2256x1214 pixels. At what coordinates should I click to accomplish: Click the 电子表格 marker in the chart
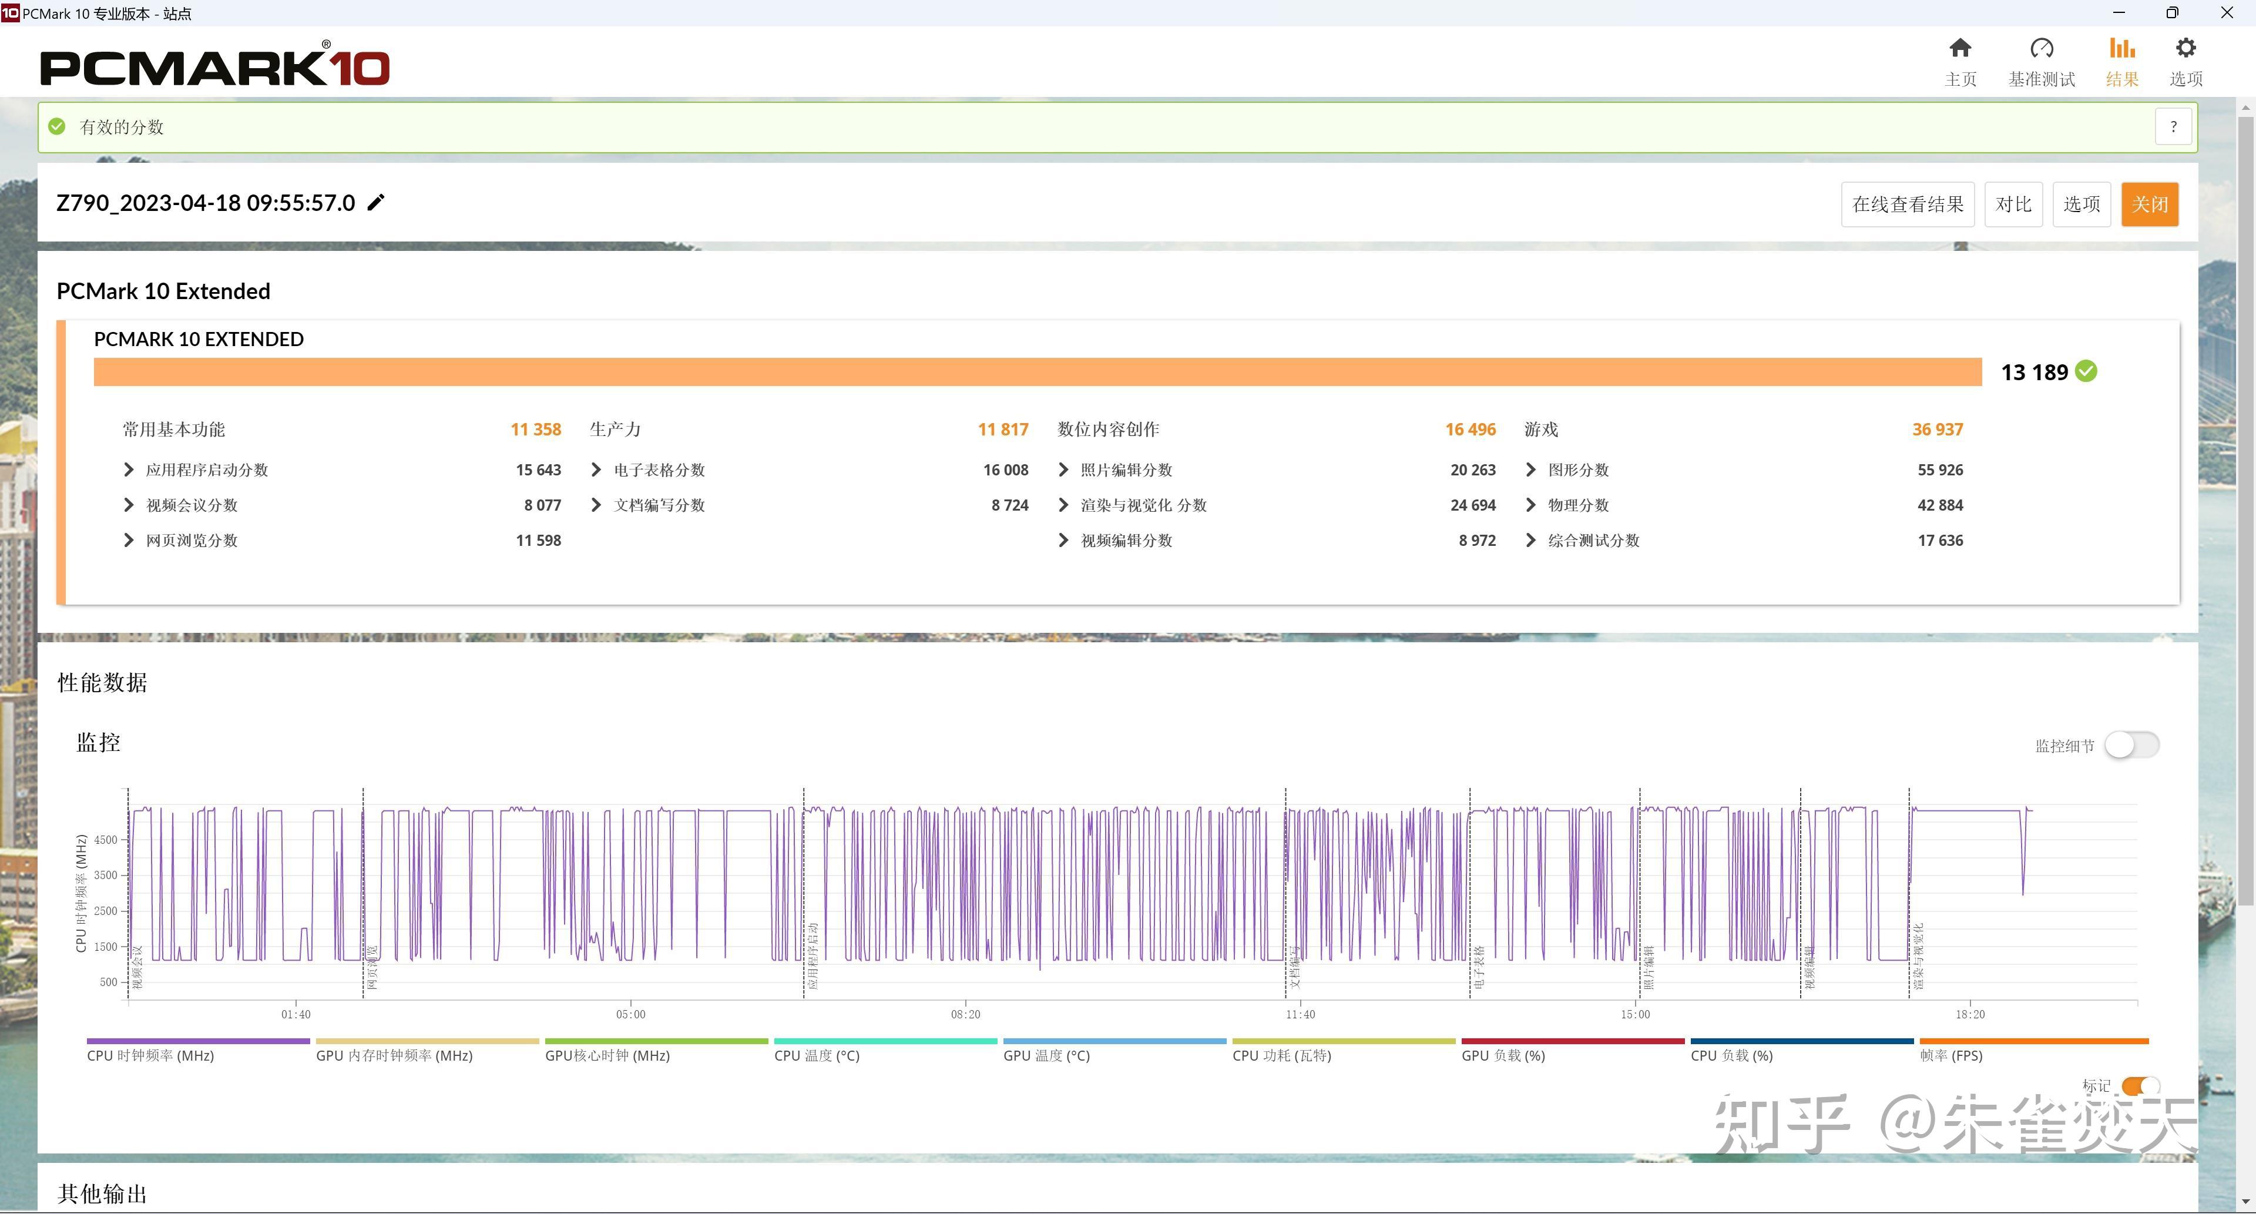coord(1478,967)
